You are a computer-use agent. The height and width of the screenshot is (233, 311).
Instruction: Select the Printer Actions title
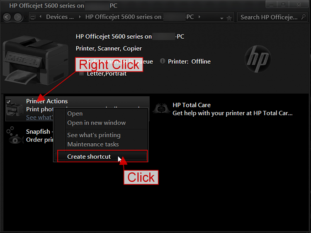(x=47, y=101)
